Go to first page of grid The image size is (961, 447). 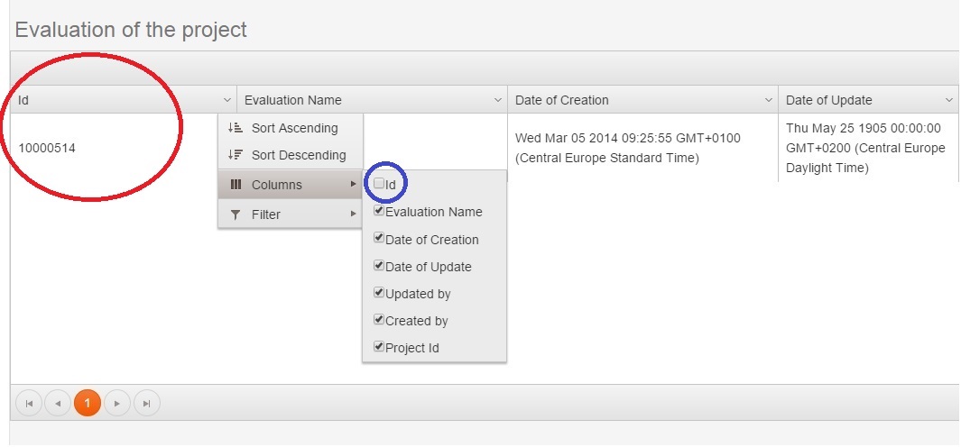point(29,403)
